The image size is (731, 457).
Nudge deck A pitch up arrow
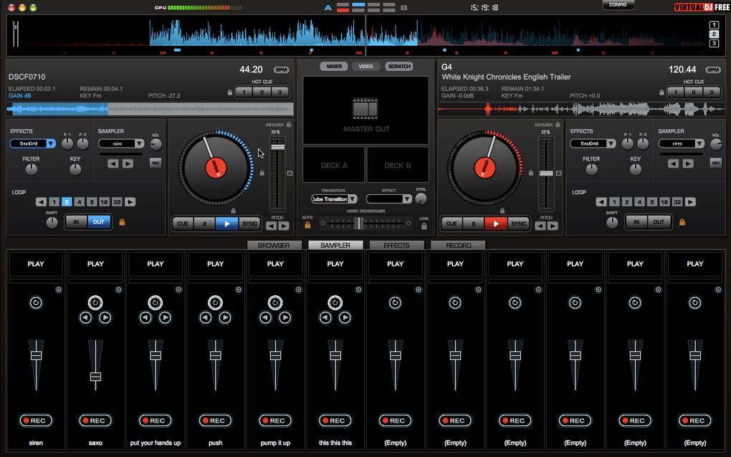(284, 226)
